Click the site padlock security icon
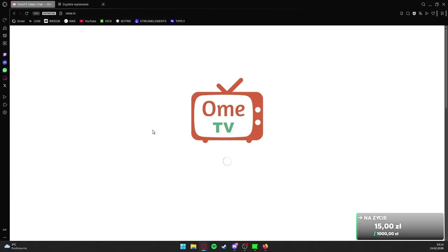 tap(61, 13)
